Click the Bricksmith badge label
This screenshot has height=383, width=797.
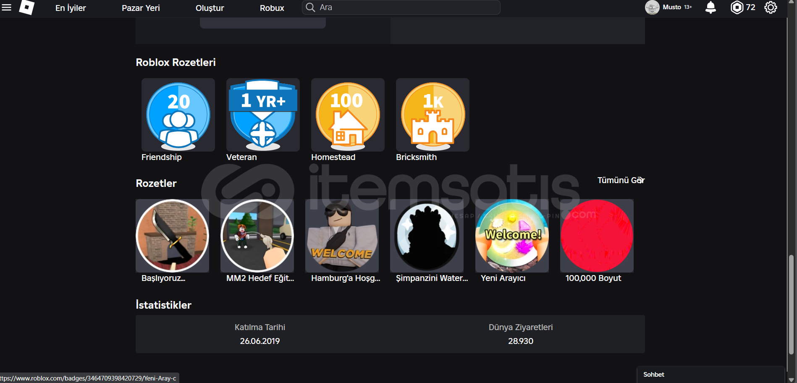pos(416,157)
